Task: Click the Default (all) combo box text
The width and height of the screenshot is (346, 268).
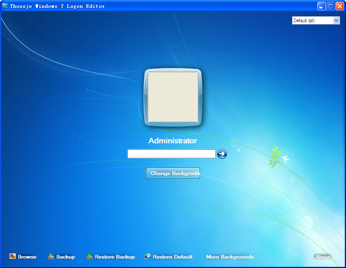Action: [x=312, y=20]
